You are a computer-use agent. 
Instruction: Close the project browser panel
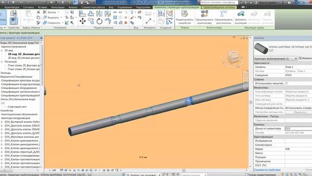tap(41, 38)
